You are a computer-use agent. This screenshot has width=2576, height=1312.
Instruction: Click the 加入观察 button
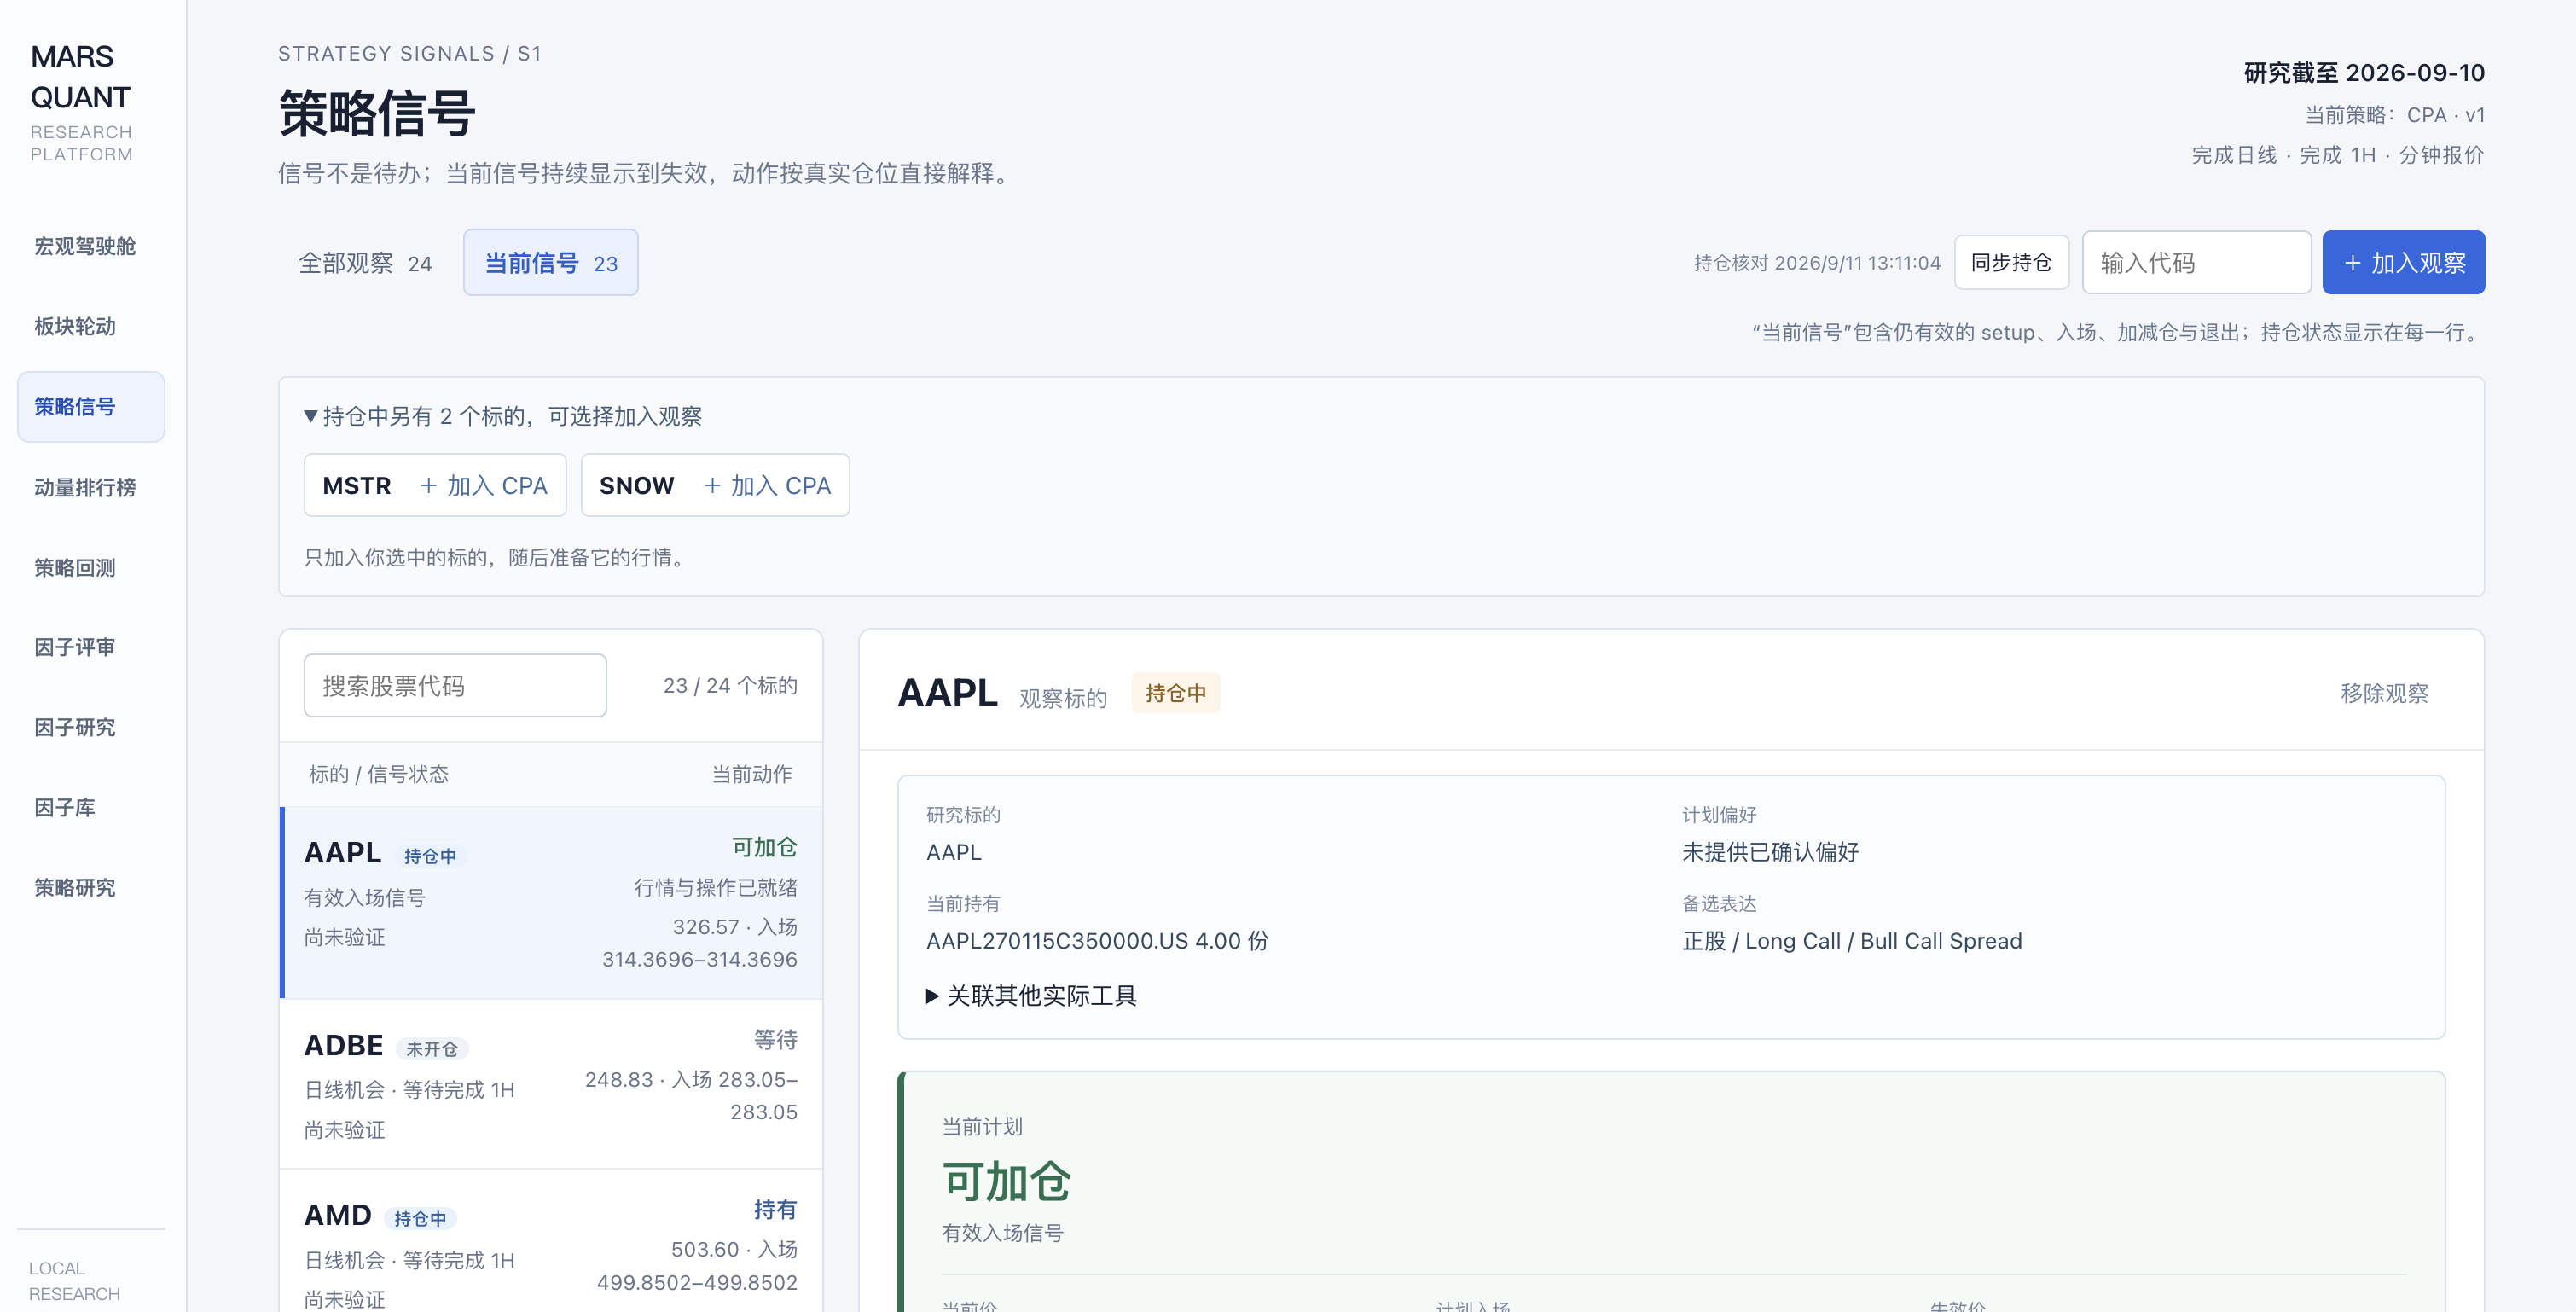[2403, 263]
